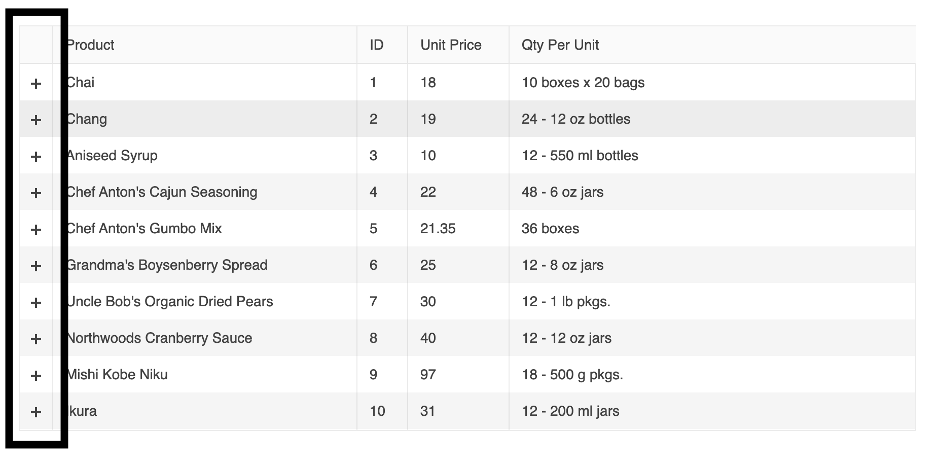Click plus icon beside Northwoods Cranberry Sauce

pos(36,339)
